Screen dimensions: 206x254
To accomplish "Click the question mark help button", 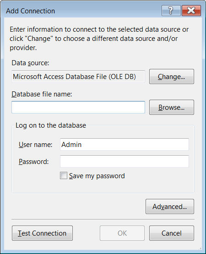I will point(171,11).
